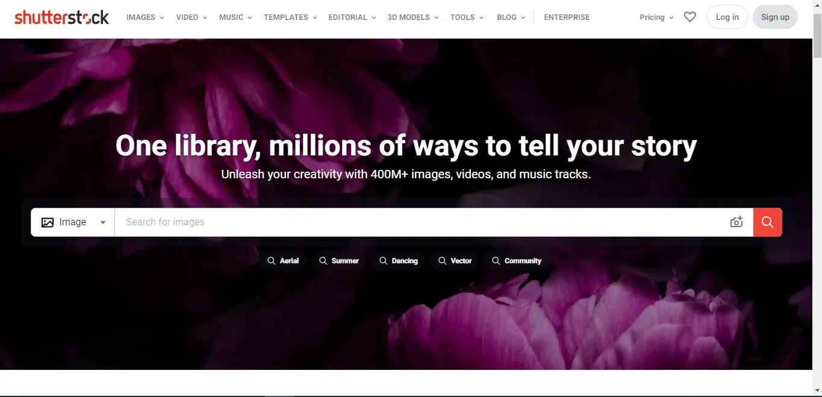Screen dimensions: 822x397
Task: Click the Log in button
Action: pos(727,17)
